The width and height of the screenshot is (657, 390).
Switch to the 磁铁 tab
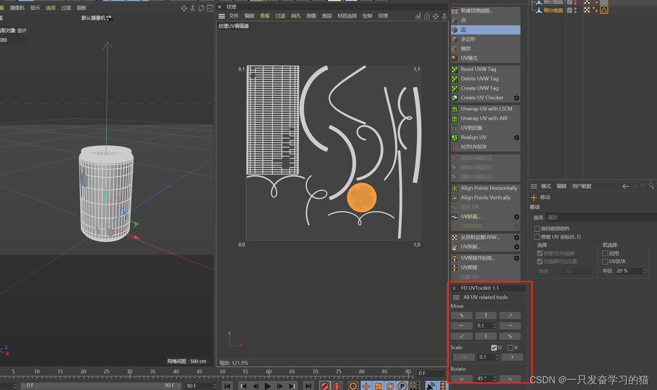[552, 218]
